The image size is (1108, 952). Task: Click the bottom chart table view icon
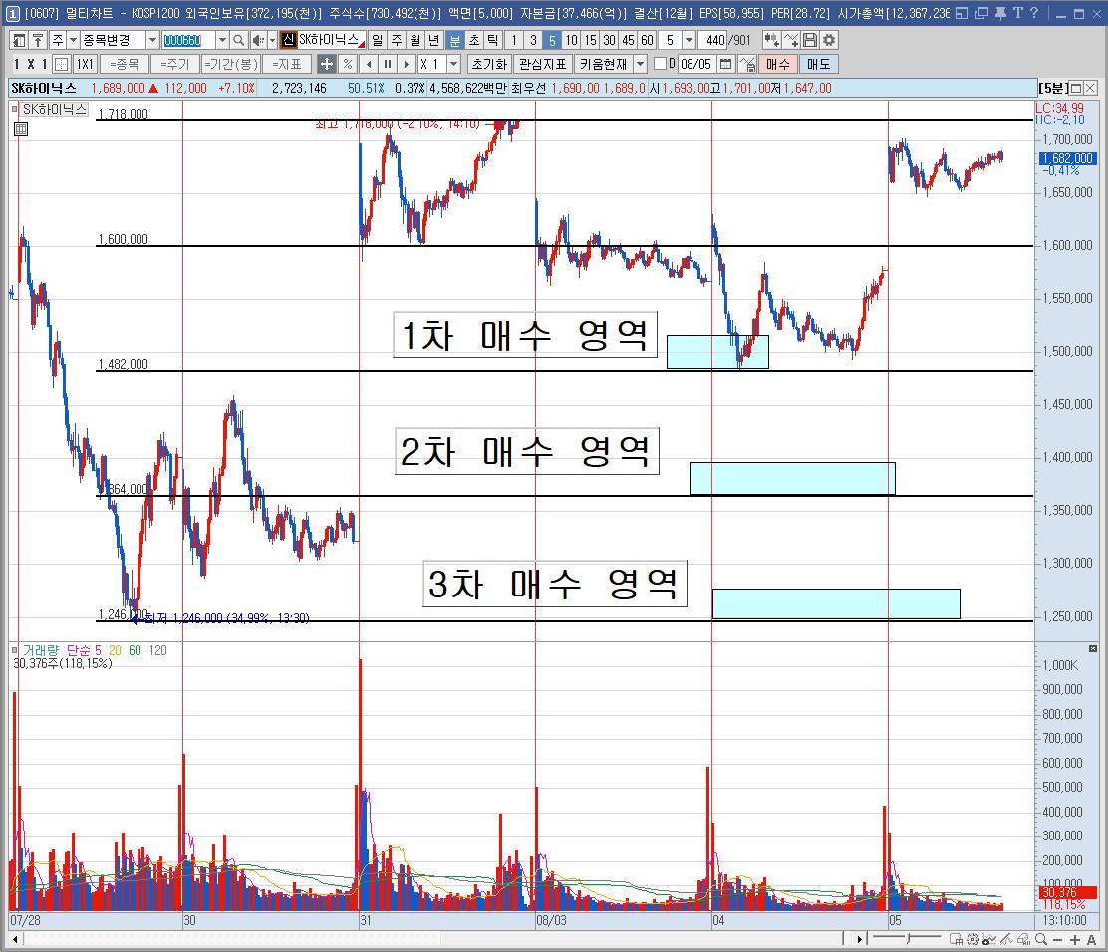[956, 939]
